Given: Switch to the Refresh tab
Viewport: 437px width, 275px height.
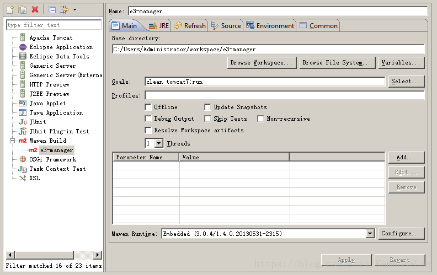Looking at the screenshot, I should [x=189, y=25].
